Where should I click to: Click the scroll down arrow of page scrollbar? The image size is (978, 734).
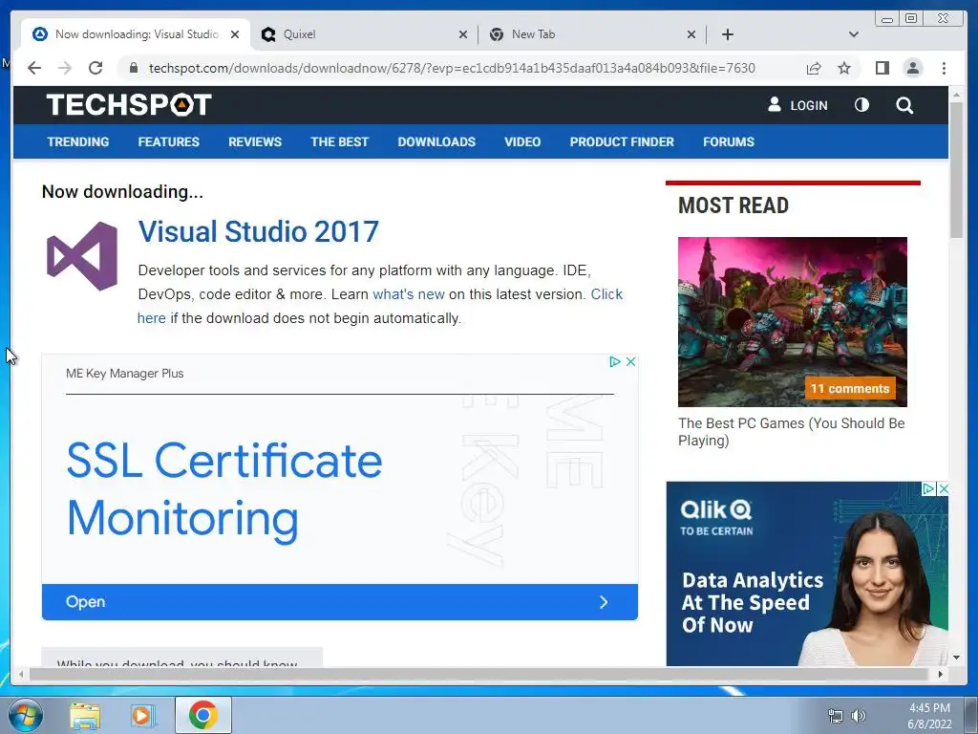[x=956, y=658]
